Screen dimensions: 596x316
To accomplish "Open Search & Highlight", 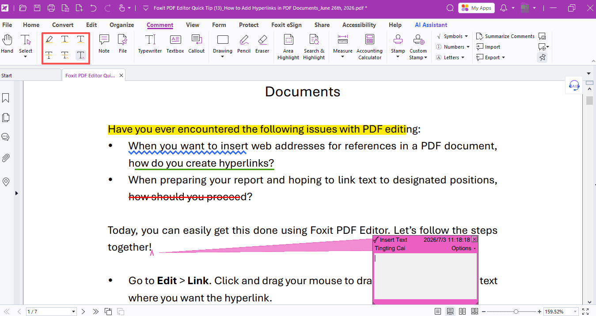I will coord(314,47).
